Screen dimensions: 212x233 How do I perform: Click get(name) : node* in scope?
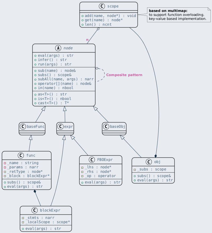click(x=104, y=20)
